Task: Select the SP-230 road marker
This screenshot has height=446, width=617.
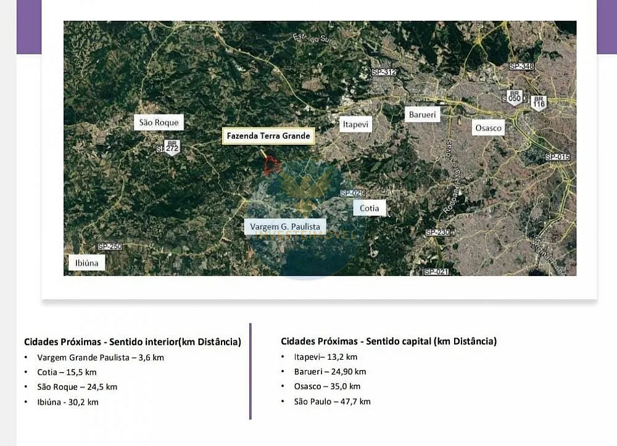Action: click(437, 232)
